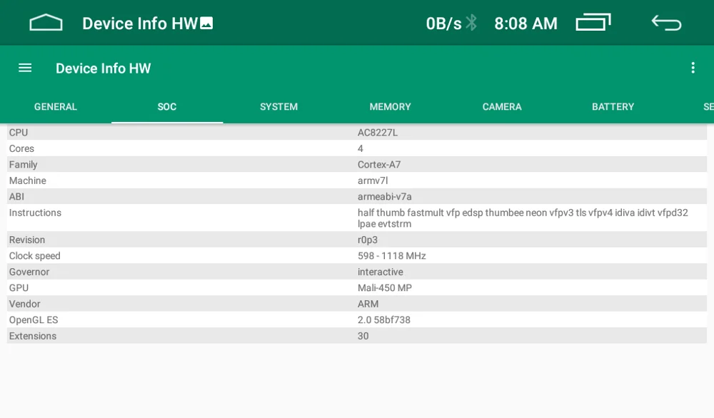
Task: Tap the CPU AC8227L row
Action: tap(357, 133)
